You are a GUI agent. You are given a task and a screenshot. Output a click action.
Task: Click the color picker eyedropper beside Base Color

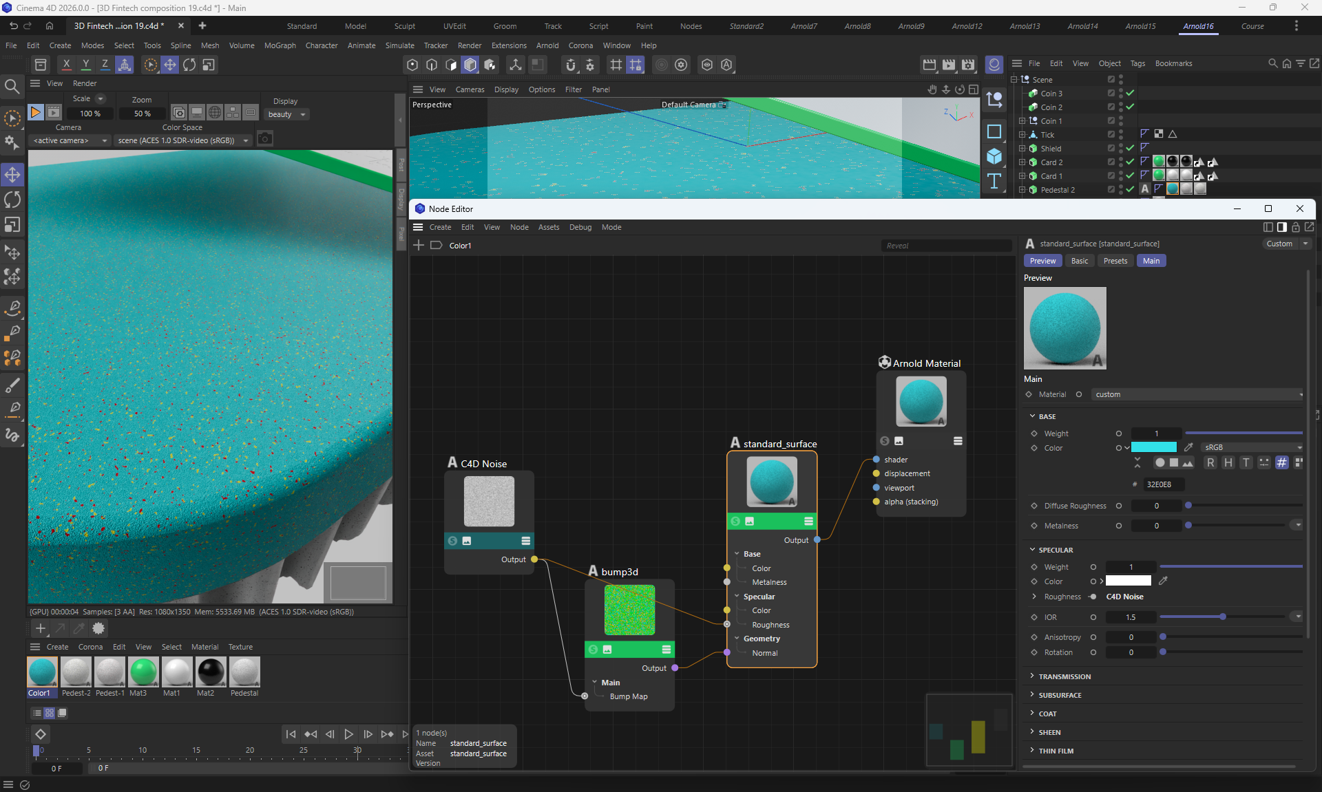point(1188,447)
